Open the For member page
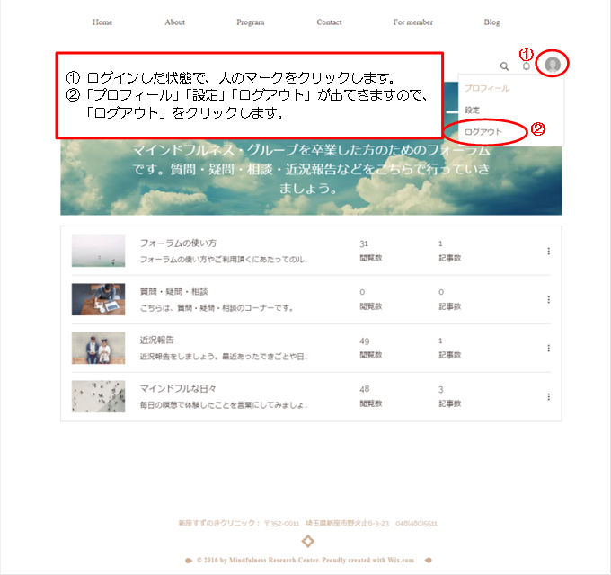 pyautogui.click(x=413, y=22)
